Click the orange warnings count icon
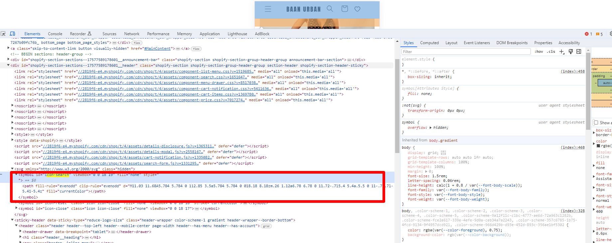The image size is (612, 243). pos(598,34)
